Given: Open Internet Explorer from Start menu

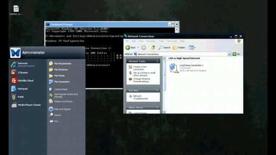Looking at the screenshot, I should tap(23, 65).
